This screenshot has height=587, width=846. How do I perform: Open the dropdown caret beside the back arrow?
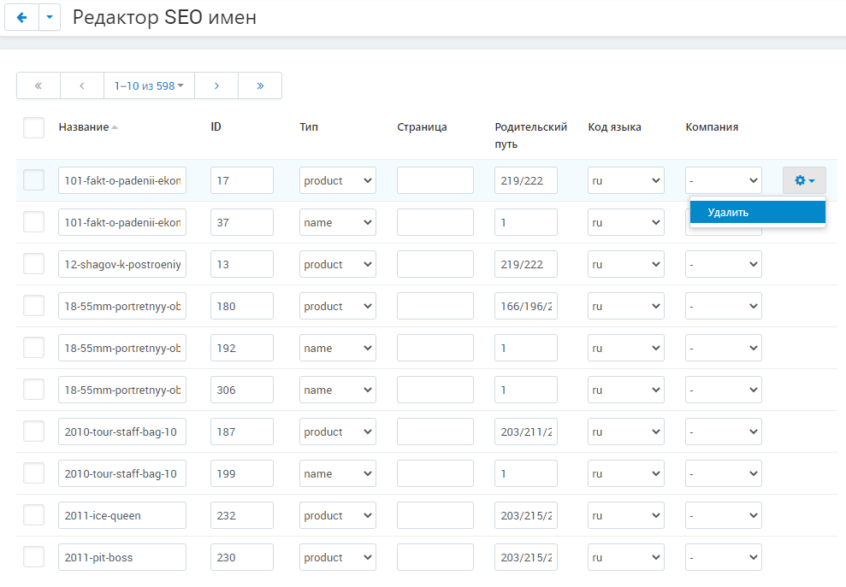[50, 17]
